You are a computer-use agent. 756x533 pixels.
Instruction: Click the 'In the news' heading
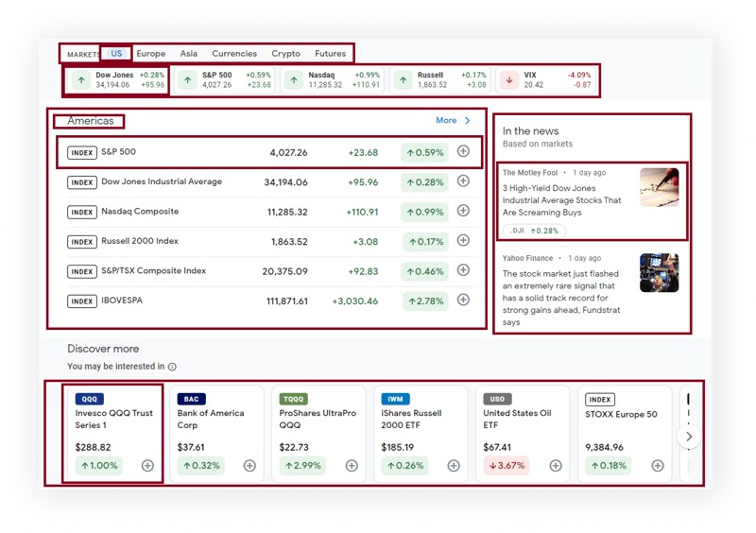coord(530,131)
